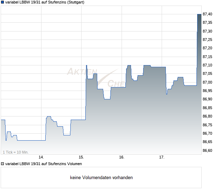Screen dimensions: 216x191
Task: Click the blue legend square for LBBW chart
Action: coord(2,2)
